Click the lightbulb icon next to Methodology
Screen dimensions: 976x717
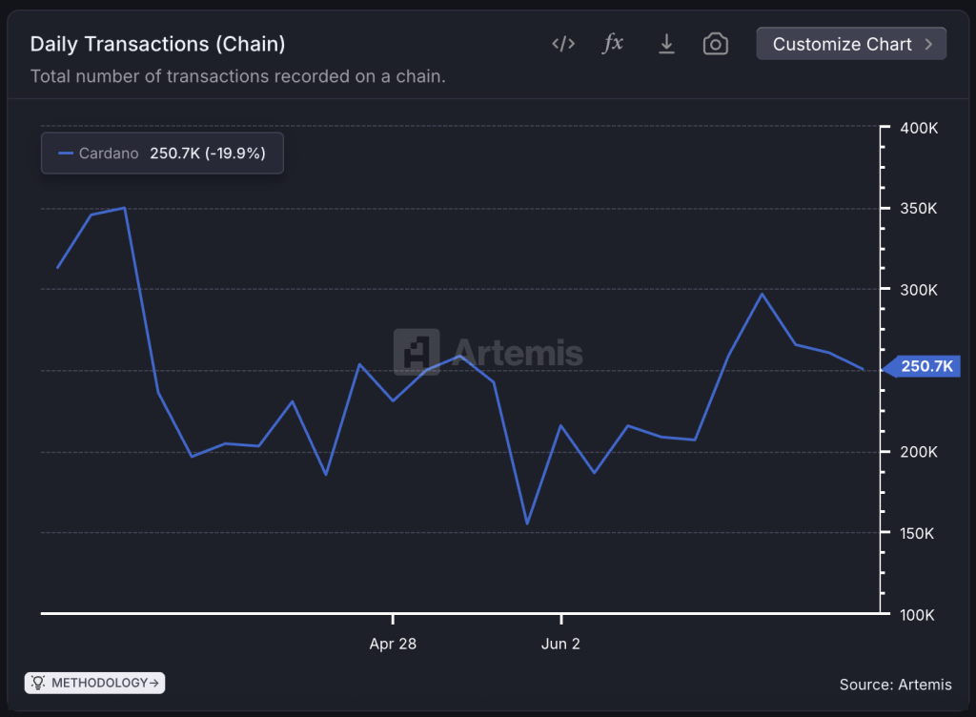[36, 683]
